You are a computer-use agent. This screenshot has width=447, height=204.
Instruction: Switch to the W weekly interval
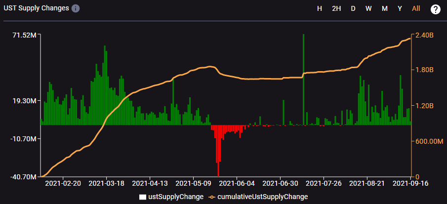368,9
